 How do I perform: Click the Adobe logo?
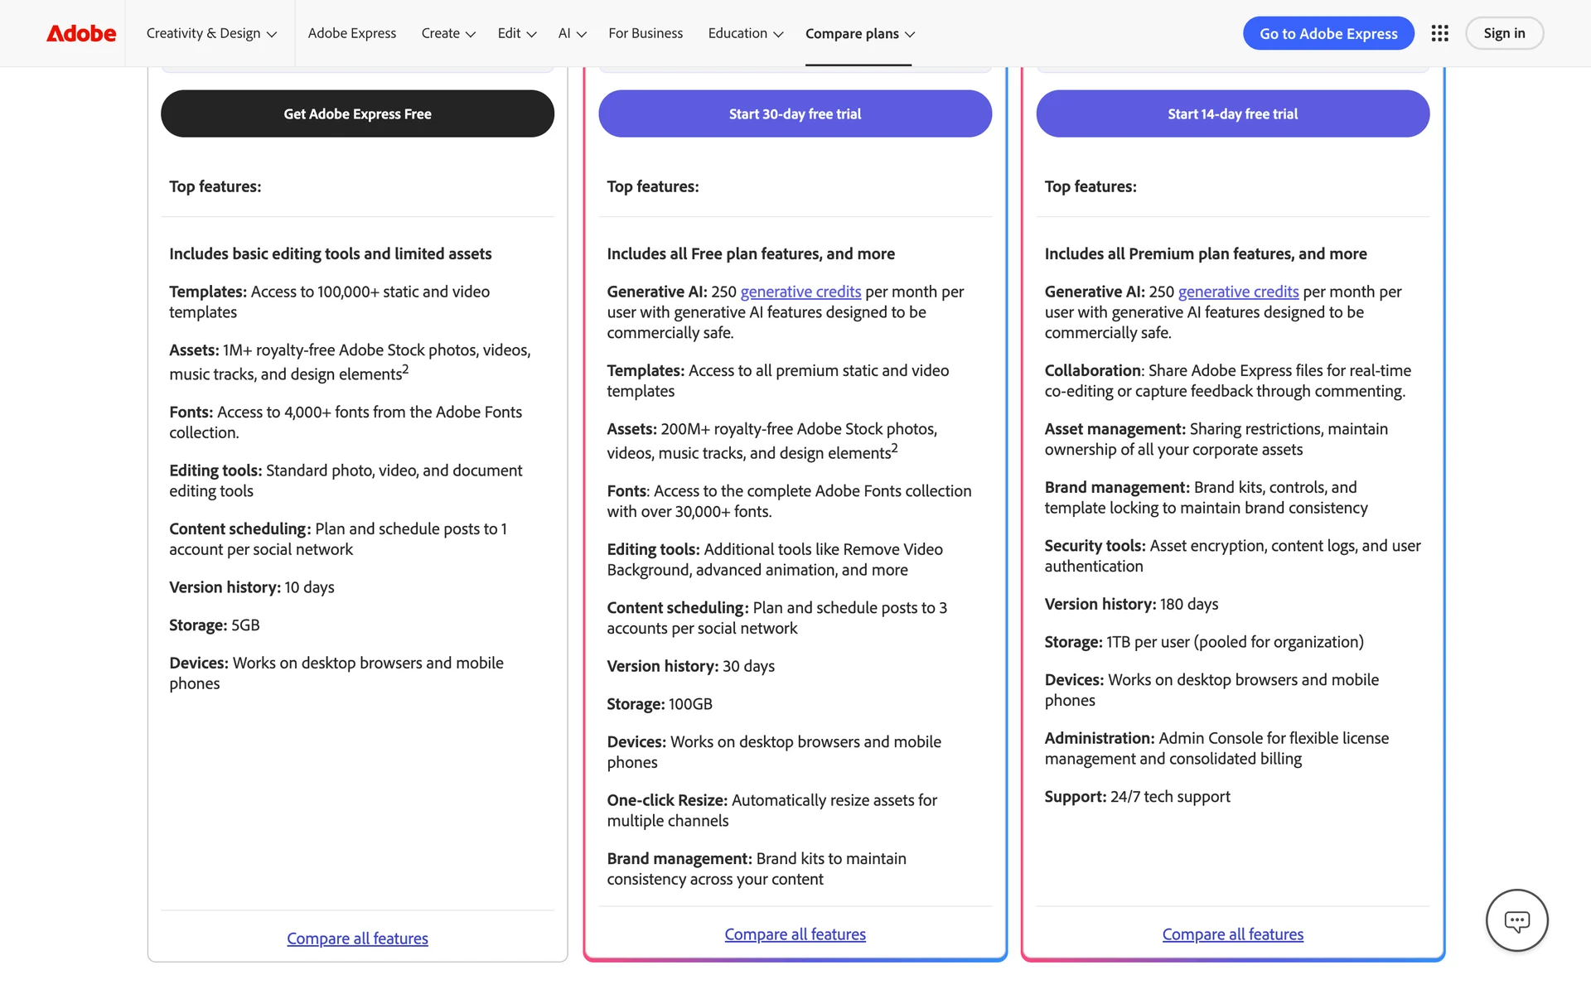click(x=81, y=33)
